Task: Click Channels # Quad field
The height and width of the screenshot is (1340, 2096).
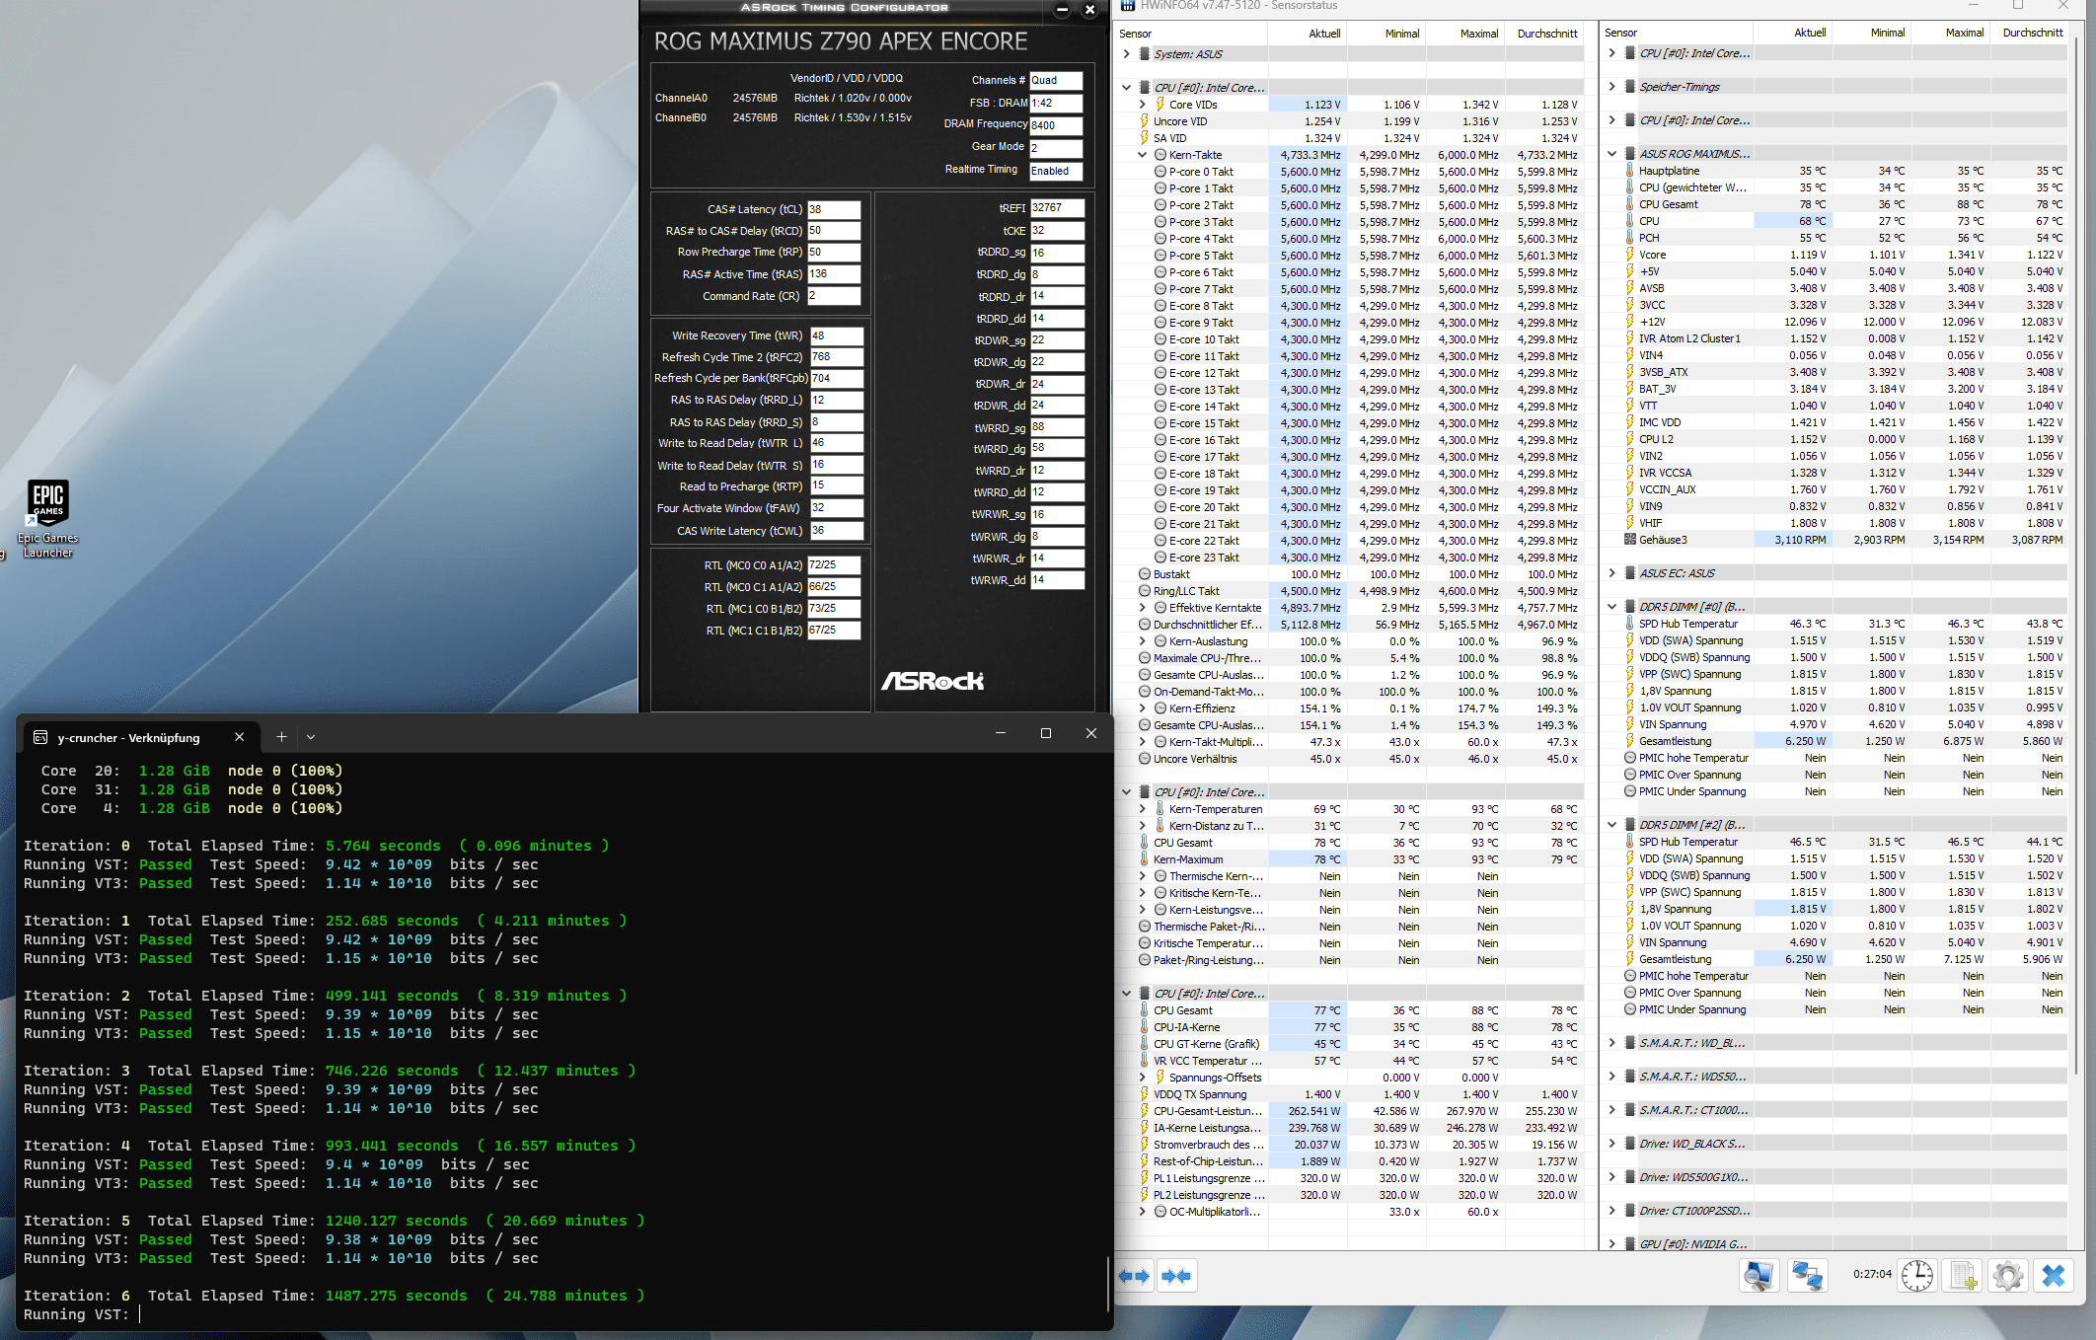Action: (1056, 80)
